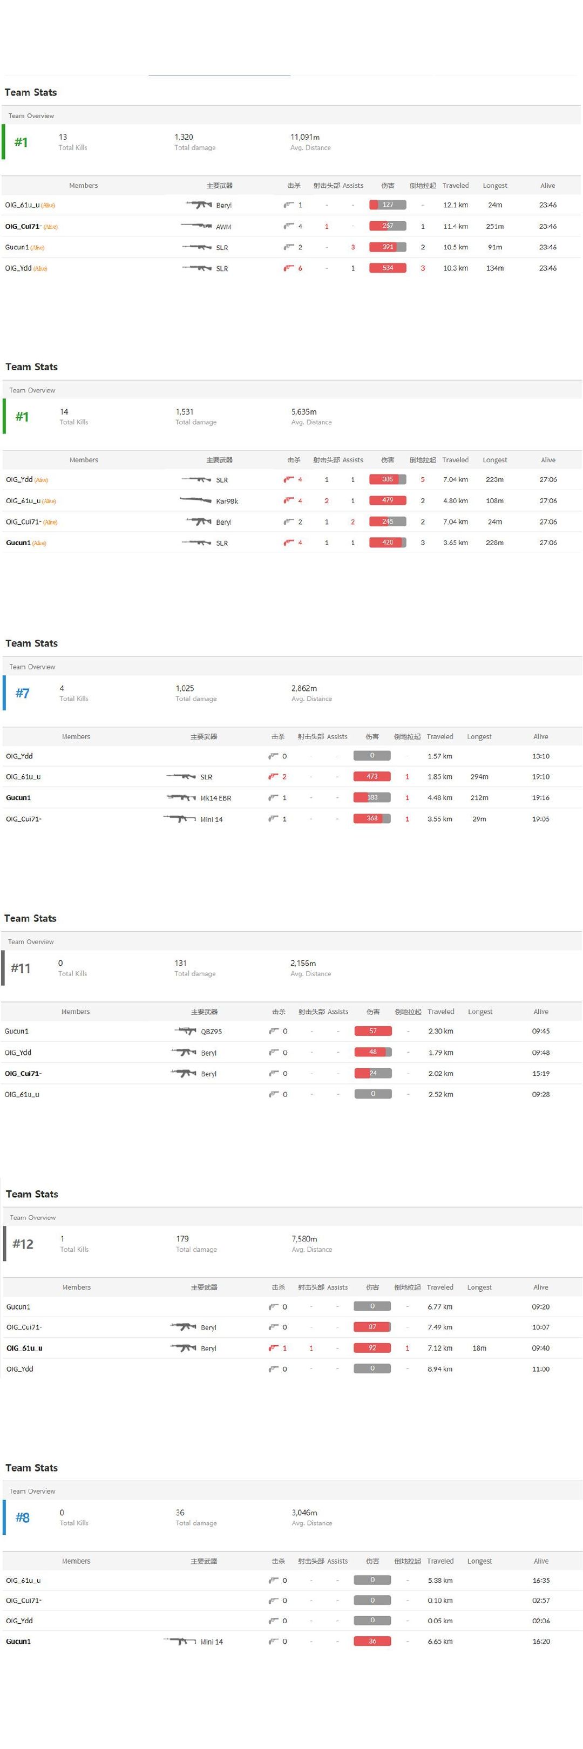Click the damage bar showing 479
This screenshot has height=1749, width=583.
click(x=388, y=500)
